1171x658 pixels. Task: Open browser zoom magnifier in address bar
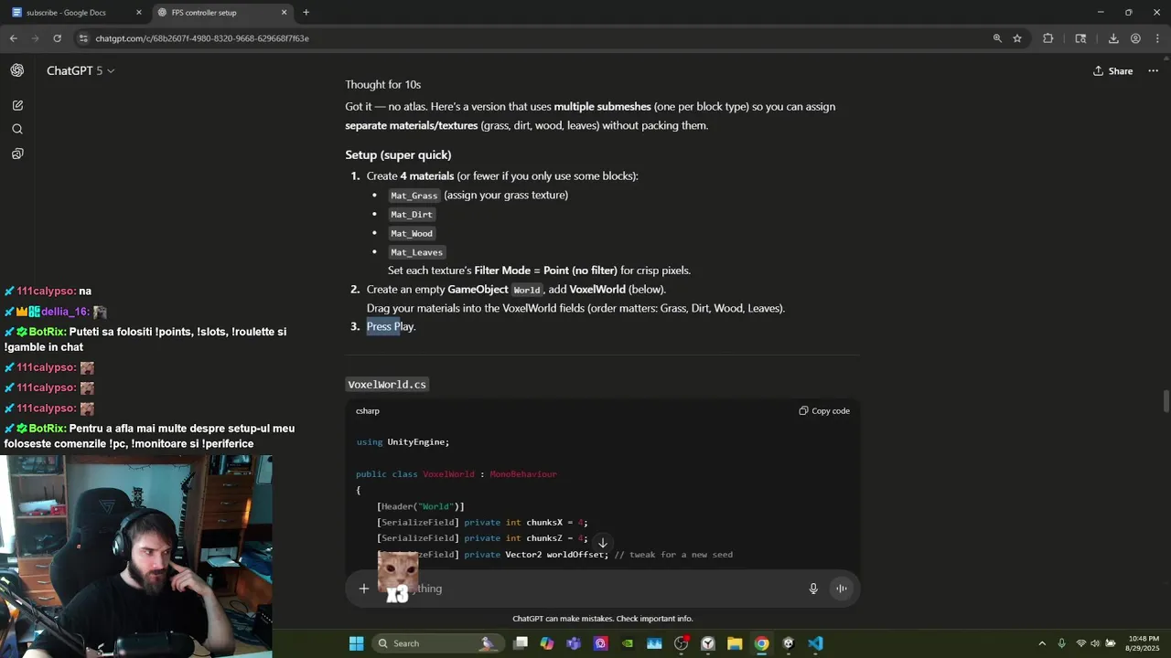[997, 38]
